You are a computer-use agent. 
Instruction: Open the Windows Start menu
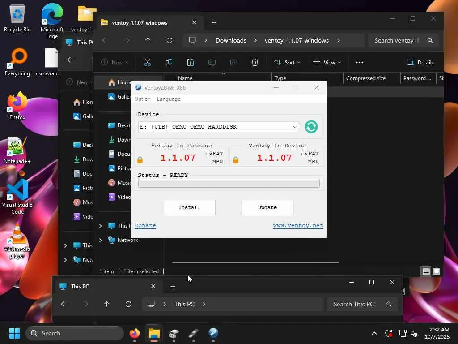(14, 333)
